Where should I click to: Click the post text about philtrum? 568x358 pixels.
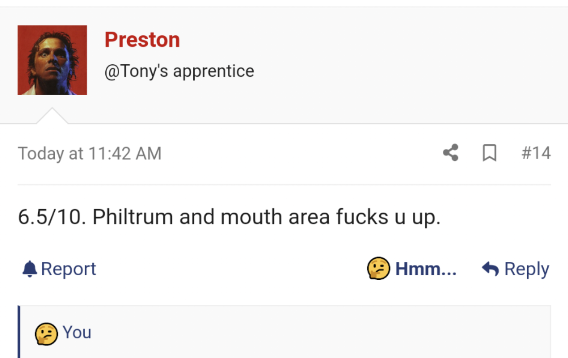pos(229,217)
